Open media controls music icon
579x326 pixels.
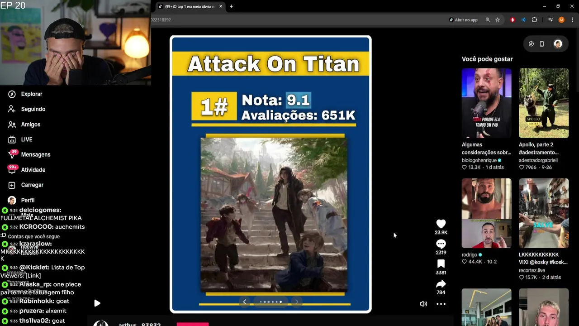(551, 20)
